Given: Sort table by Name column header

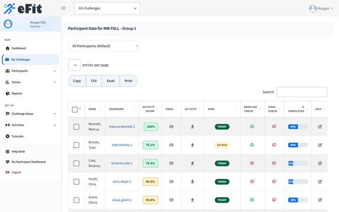Looking at the screenshot, I should click(x=95, y=109).
